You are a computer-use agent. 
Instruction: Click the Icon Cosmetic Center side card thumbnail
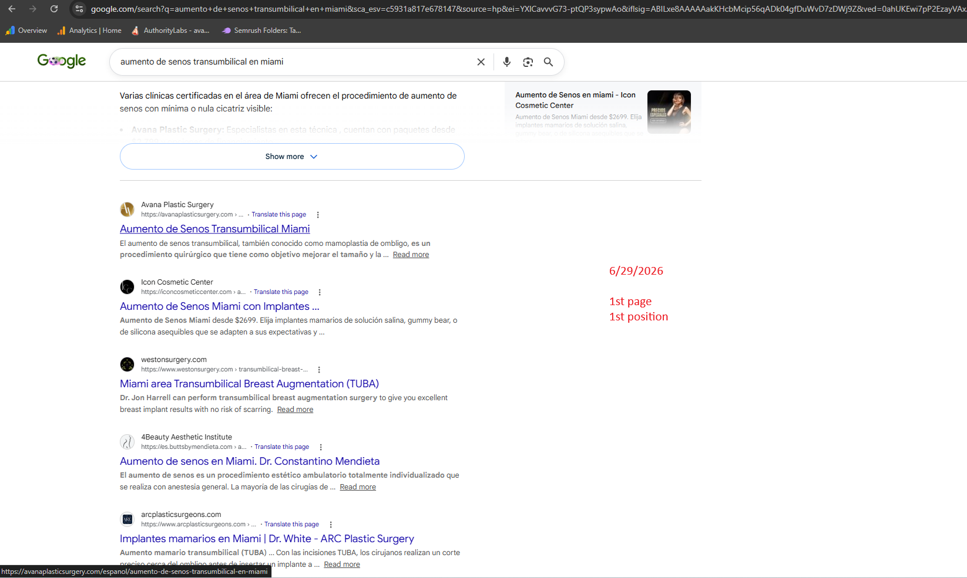(669, 112)
